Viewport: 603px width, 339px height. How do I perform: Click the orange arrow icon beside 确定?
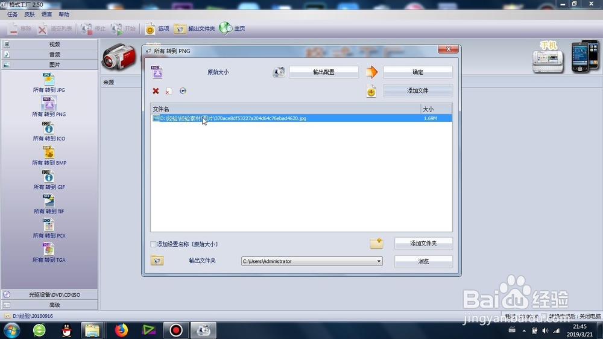371,72
